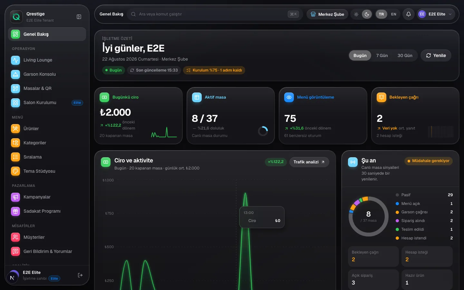Click the Son güncelleme 15:33 badge
464x290 pixels.
click(154, 70)
